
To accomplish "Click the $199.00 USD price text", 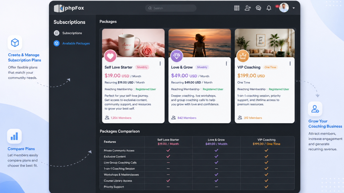I will coord(251,76).
